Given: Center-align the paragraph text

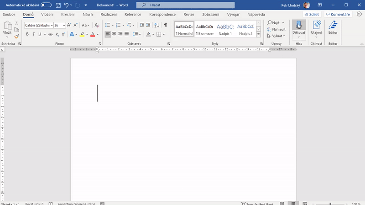Looking at the screenshot, I should [x=114, y=34].
